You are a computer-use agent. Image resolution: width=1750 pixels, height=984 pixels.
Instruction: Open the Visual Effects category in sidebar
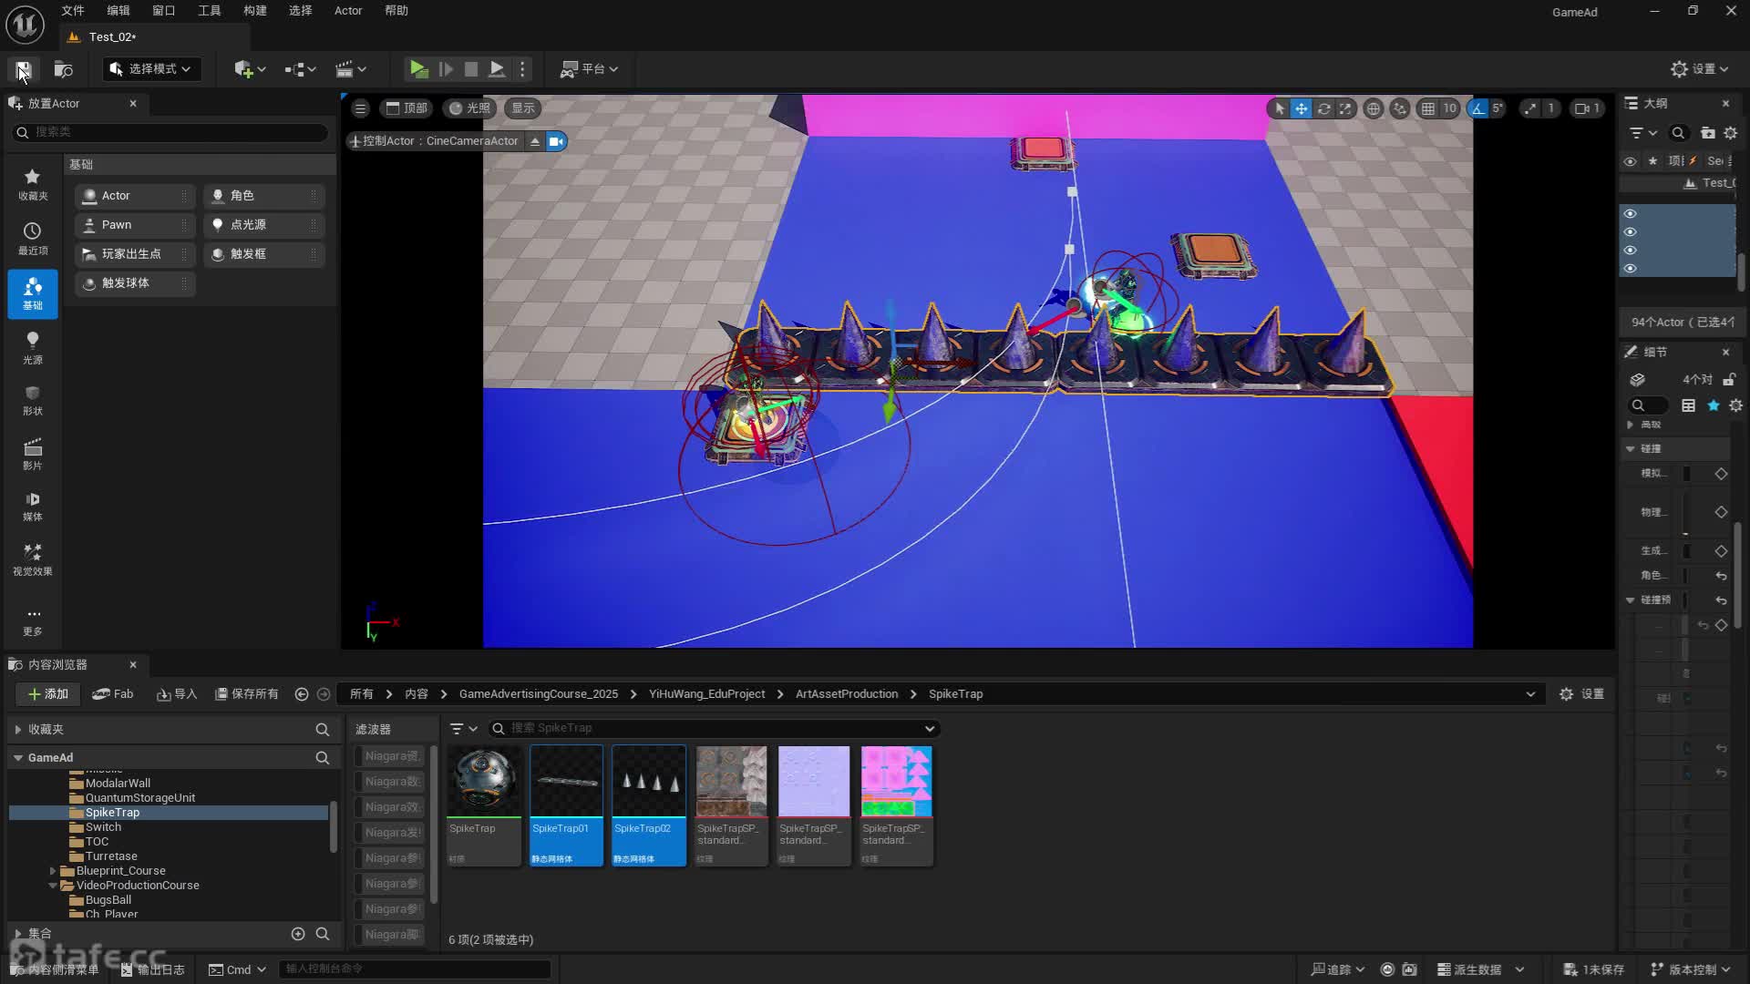33,559
